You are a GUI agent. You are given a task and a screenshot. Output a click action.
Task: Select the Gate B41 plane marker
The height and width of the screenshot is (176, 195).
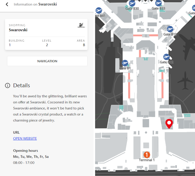coord(99,10)
